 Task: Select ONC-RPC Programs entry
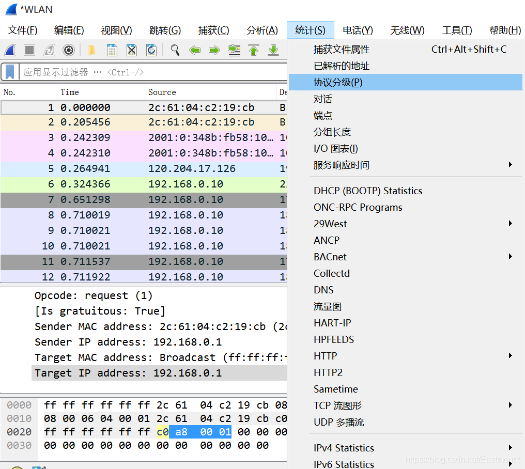pos(406,207)
